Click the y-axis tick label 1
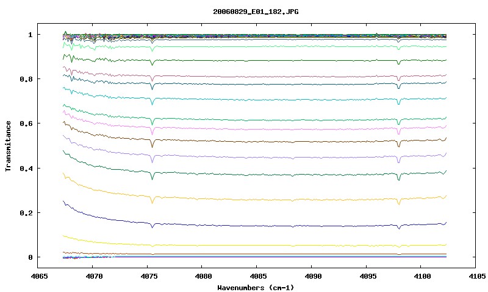Image resolution: width=488 pixels, height=292 pixels. (30, 35)
